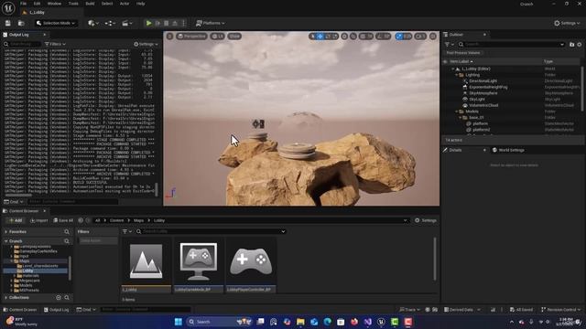Click the Browse to Asset icon in toolbar

click(21, 23)
